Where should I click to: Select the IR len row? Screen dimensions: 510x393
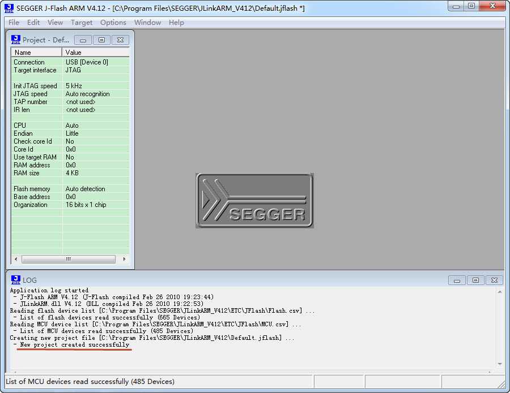[x=70, y=110]
